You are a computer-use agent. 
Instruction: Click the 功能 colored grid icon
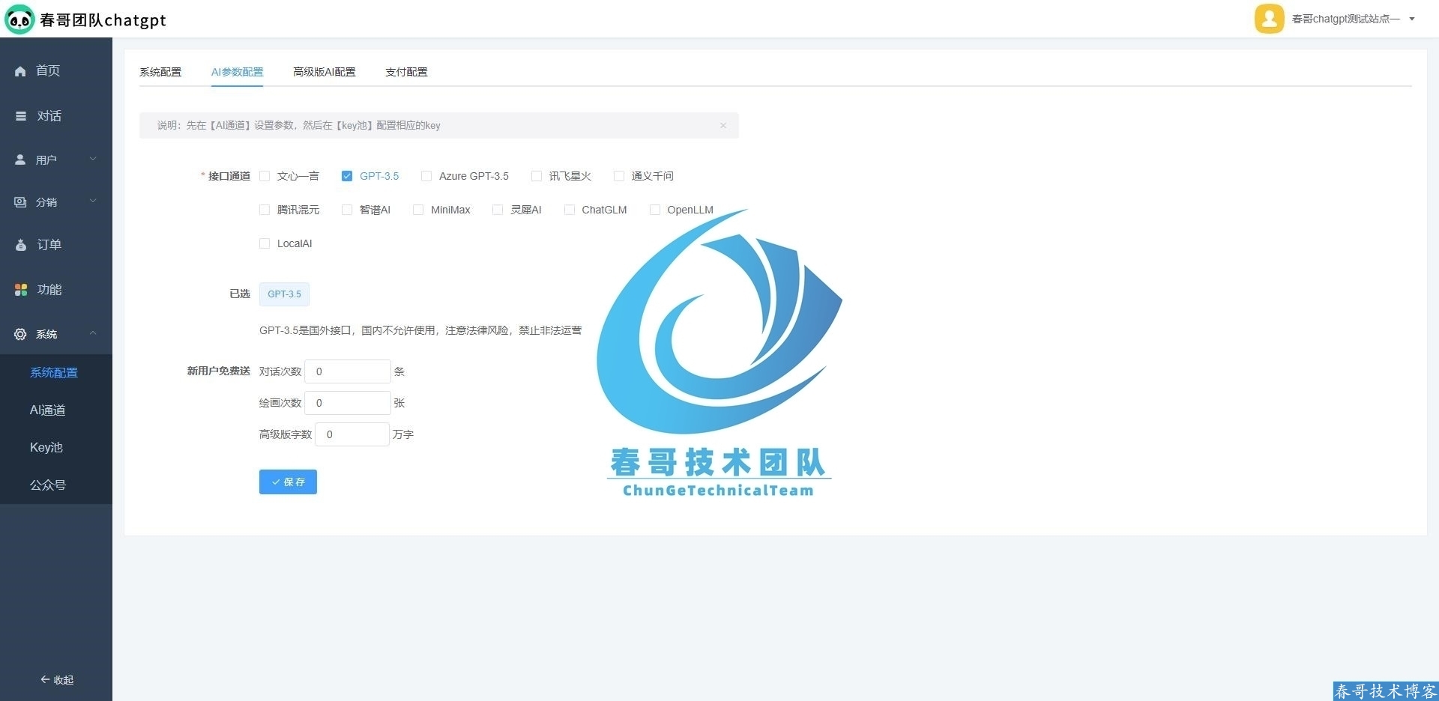pos(21,290)
